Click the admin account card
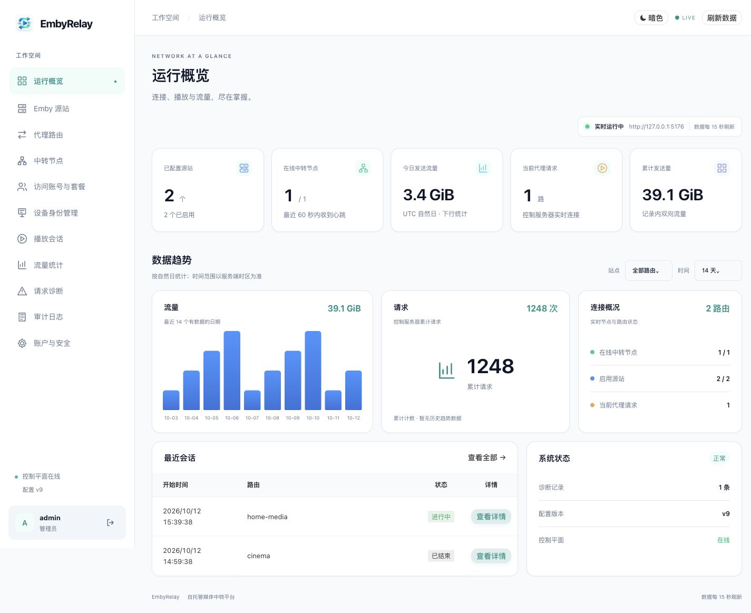Viewport: 751px width, 613px height. pos(67,523)
